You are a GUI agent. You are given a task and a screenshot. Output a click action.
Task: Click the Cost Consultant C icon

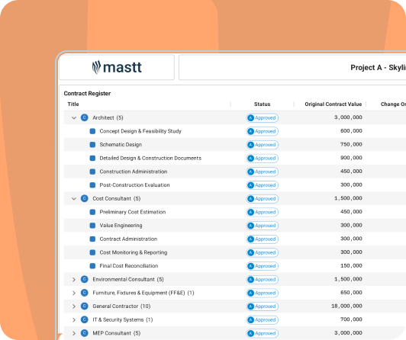(85, 198)
